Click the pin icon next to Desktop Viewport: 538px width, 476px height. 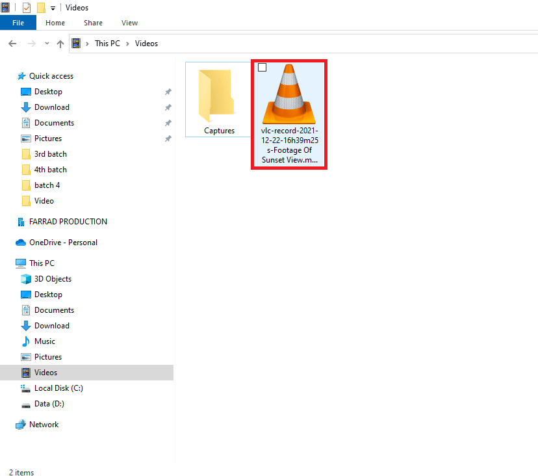click(168, 92)
